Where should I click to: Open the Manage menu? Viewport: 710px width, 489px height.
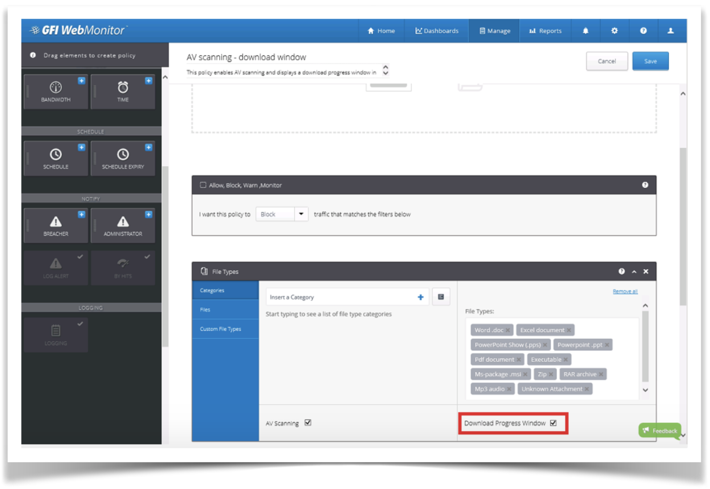[x=494, y=31]
